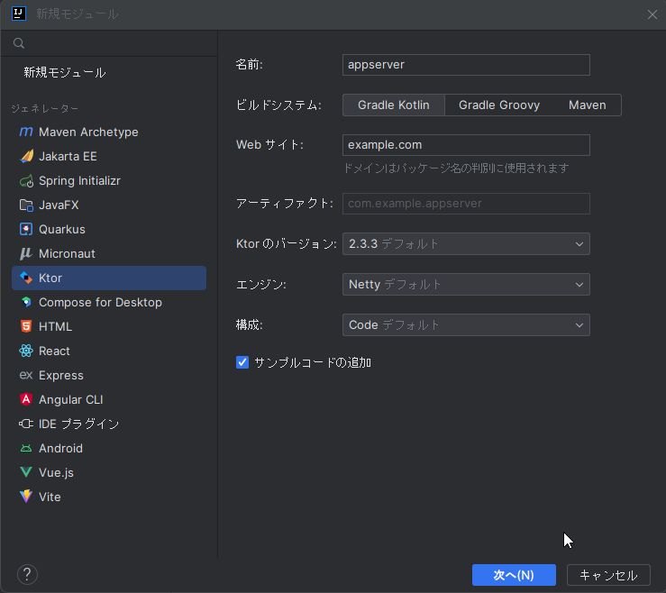
Task: Click the Compose for Desktop icon
Action: tap(26, 302)
